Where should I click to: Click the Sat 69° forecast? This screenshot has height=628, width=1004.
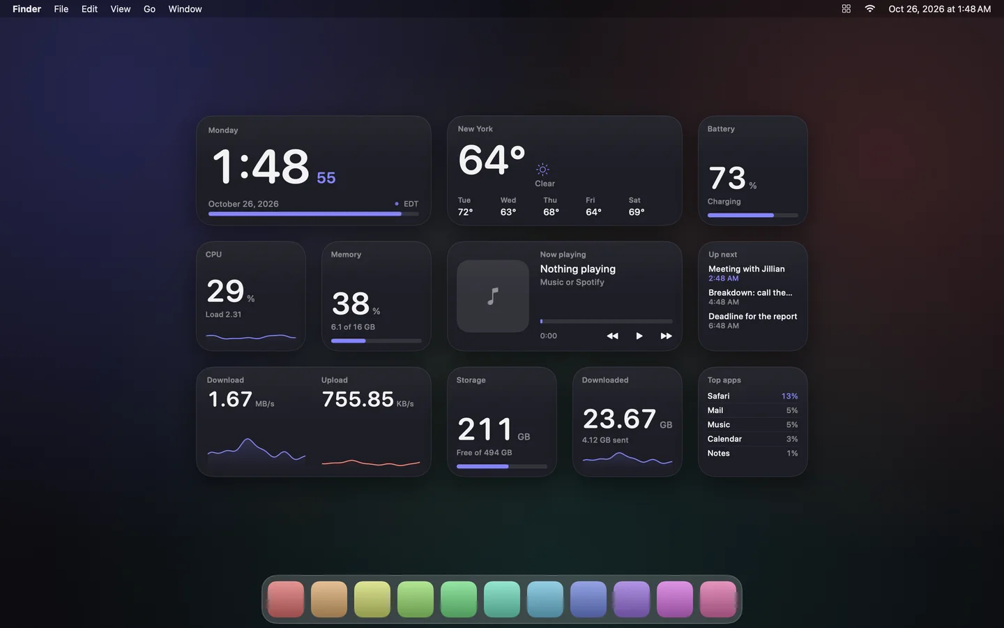(637, 207)
